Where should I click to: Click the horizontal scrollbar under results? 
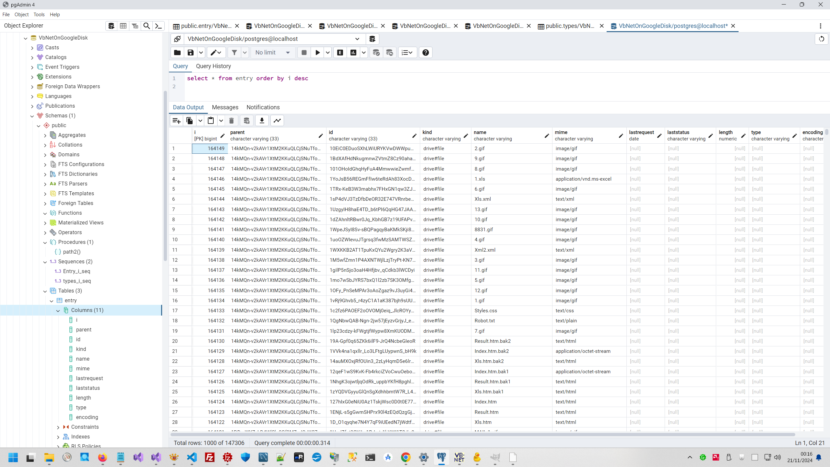point(482,434)
